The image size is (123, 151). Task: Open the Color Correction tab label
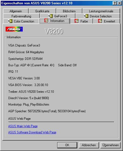24,21
